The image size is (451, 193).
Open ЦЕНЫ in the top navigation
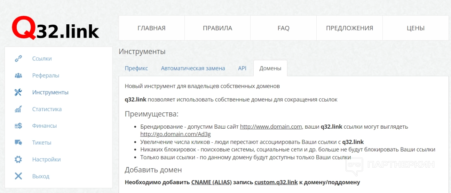pos(416,28)
